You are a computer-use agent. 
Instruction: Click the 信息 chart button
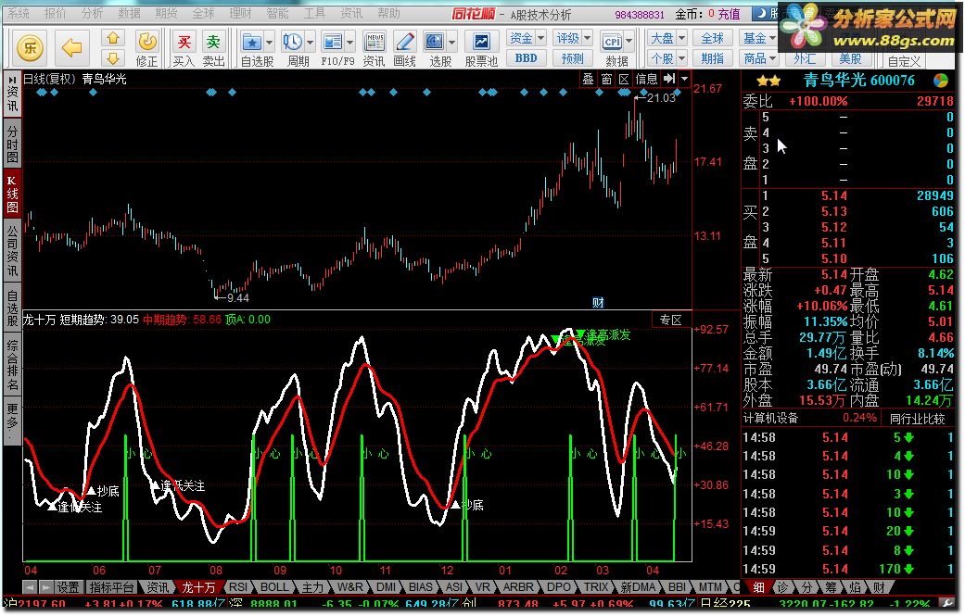(646, 79)
